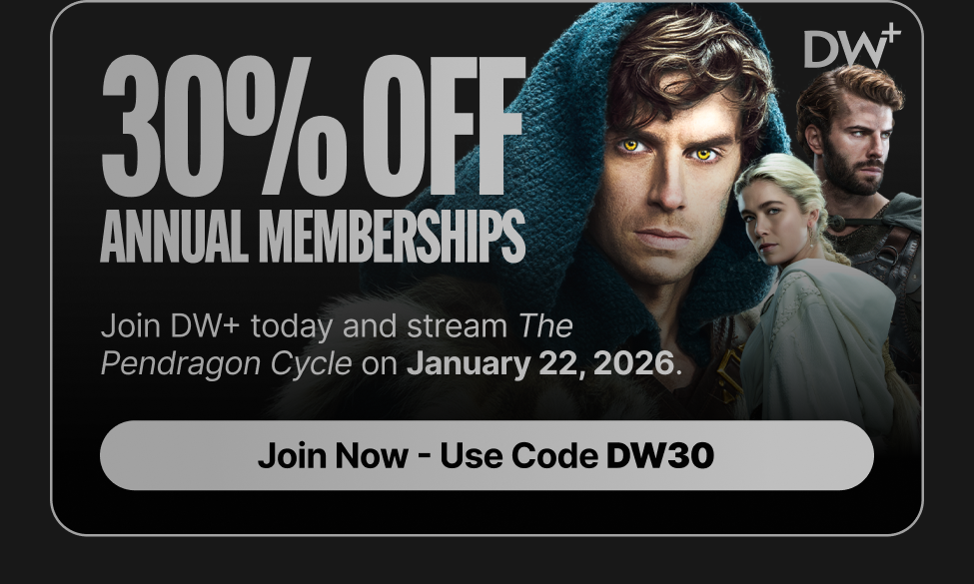This screenshot has width=974, height=584.
Task: Click the Join Now - Use Code DW30 button
Action: 487,455
